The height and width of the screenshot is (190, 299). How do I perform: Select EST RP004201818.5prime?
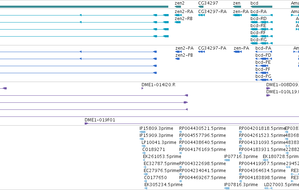(262, 128)
